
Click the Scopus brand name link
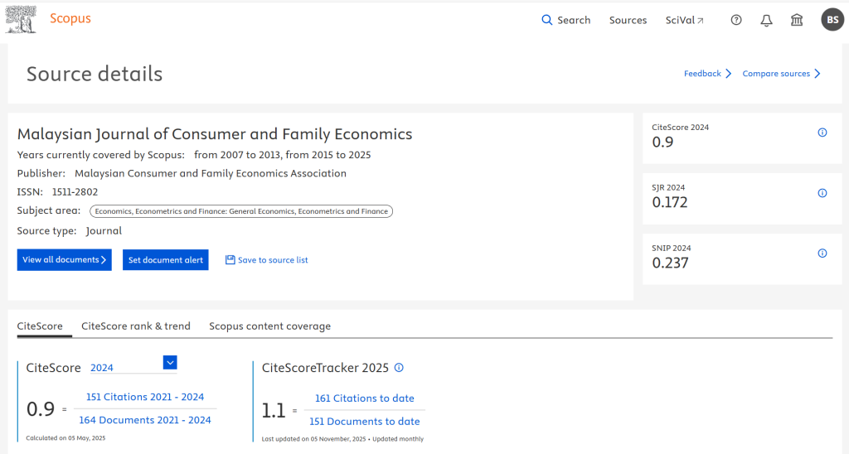click(x=70, y=18)
